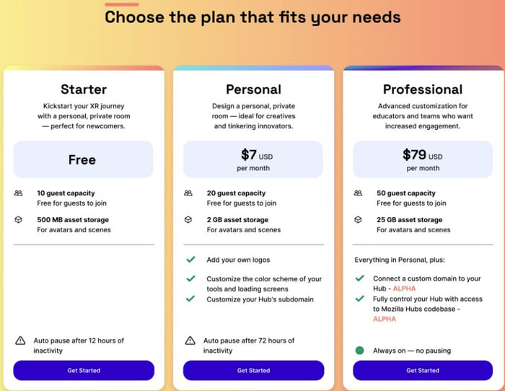Click the Personal plan asset storage cube icon
Viewport: 505px width, 391px height.
click(x=188, y=219)
